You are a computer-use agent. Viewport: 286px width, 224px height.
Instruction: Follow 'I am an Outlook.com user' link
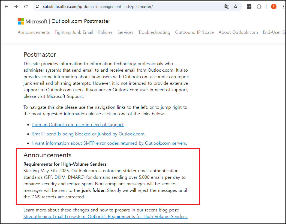click(78, 125)
